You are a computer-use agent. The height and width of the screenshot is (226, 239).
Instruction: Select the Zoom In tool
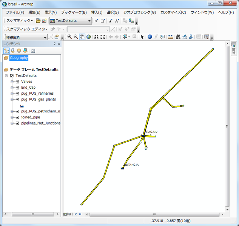point(69,37)
